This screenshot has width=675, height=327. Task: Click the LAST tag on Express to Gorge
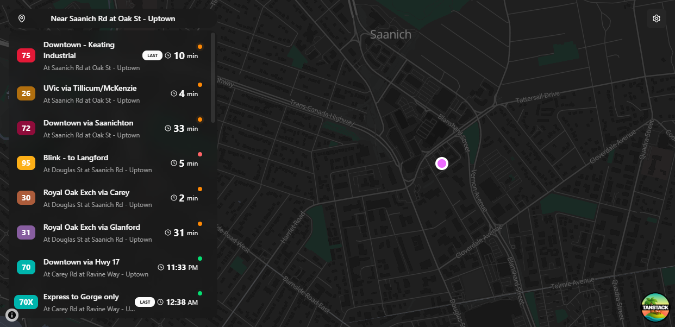point(145,302)
